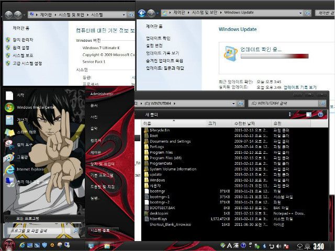Sort by 크기 size column header
Viewport: 335px width, 251px height.
(x=219, y=123)
